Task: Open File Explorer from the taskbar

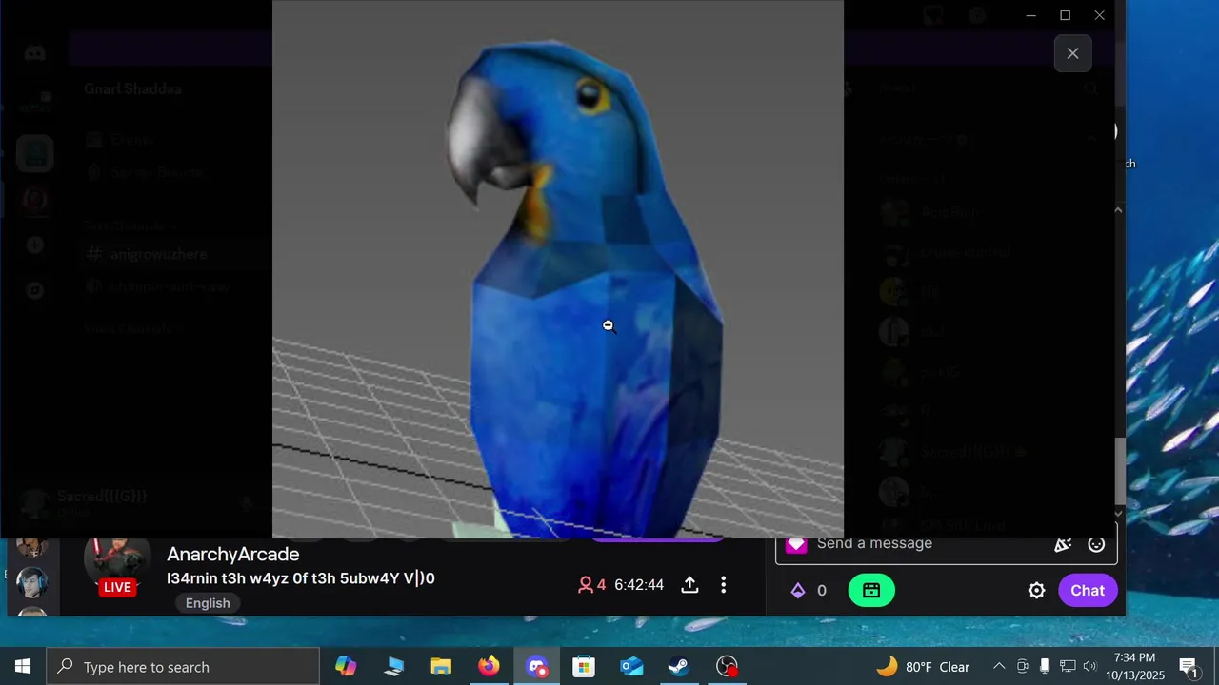Action: [x=441, y=667]
